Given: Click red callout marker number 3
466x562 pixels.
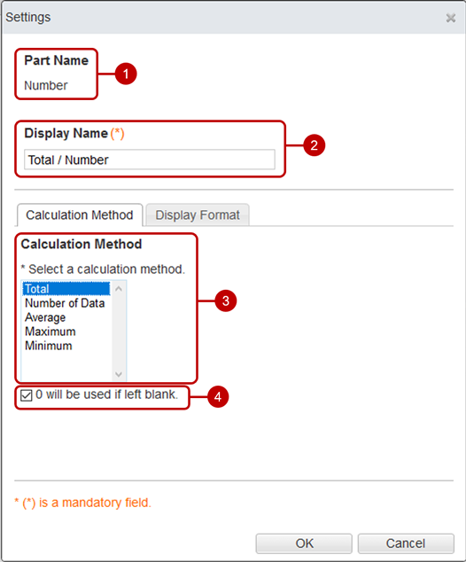Looking at the screenshot, I should [226, 301].
